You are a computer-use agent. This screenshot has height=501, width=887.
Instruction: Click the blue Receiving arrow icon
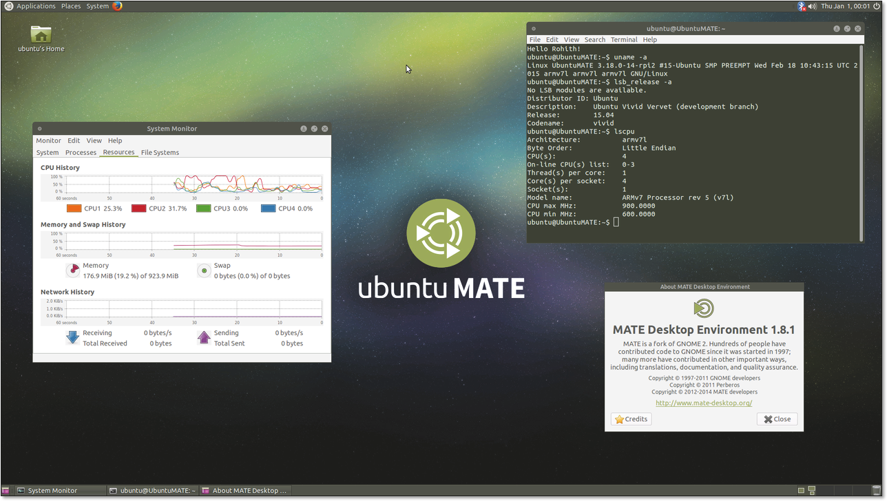(x=73, y=337)
